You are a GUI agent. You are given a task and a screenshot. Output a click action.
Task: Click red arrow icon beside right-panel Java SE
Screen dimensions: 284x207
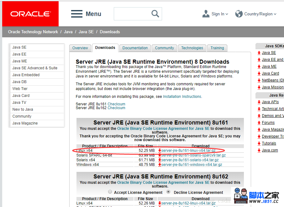coord(259,53)
